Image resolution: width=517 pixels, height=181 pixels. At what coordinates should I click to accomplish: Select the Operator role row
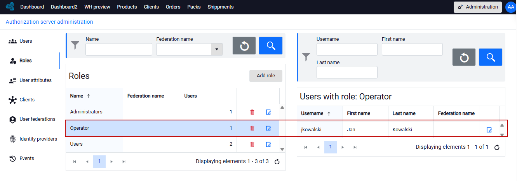[172, 128]
